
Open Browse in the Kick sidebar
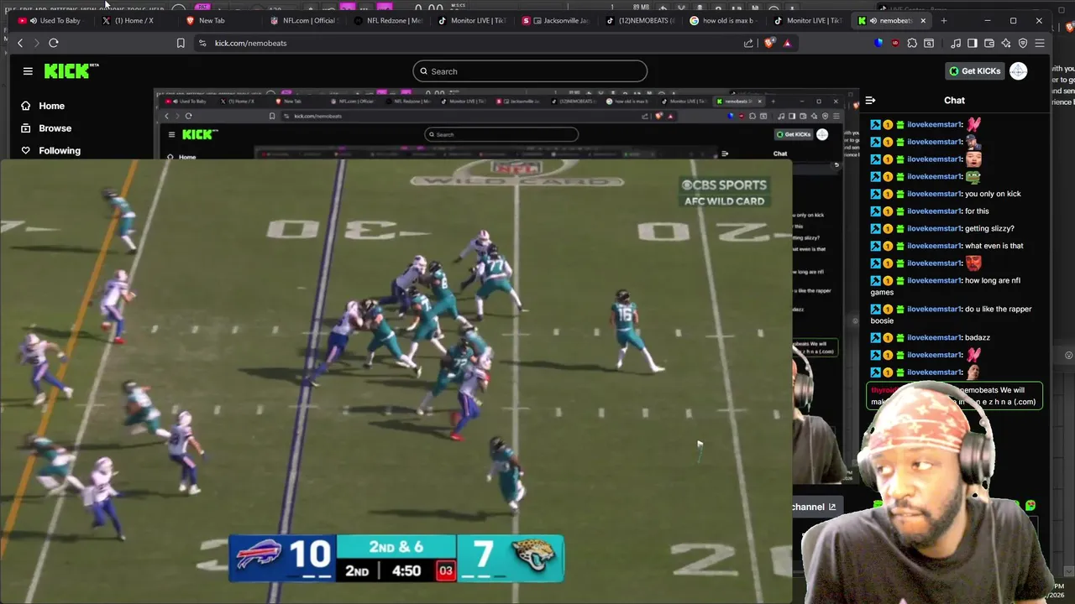click(x=55, y=128)
